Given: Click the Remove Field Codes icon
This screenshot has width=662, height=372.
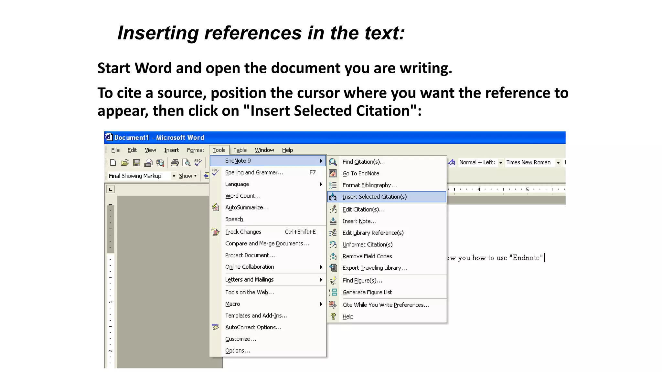Looking at the screenshot, I should coord(333,256).
